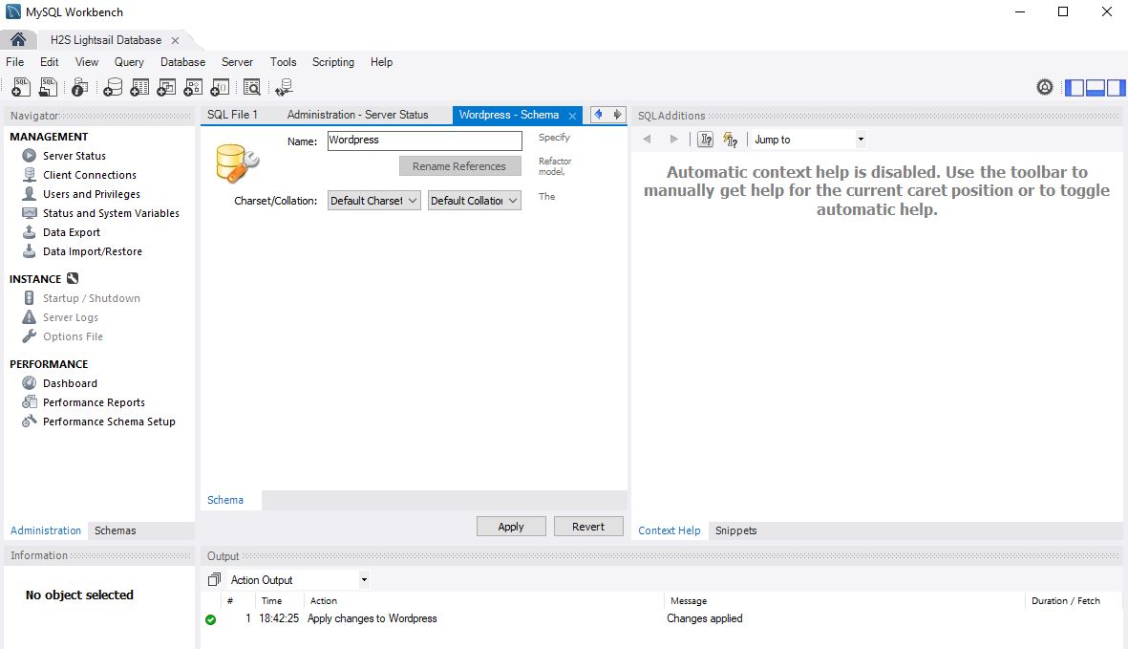Screen dimensions: 1128x649
Task: Open the Help menu
Action: point(381,62)
